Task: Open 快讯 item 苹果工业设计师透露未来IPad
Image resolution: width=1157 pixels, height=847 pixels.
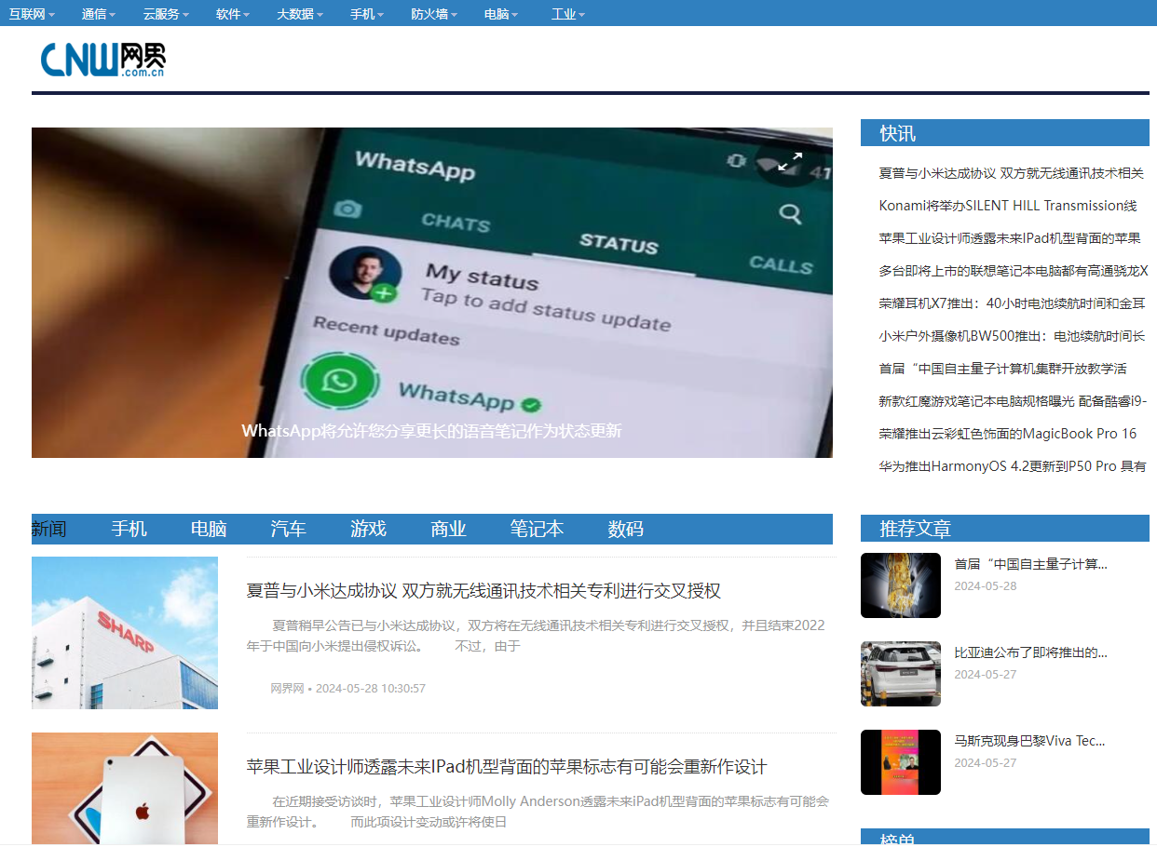Action: 1010,238
